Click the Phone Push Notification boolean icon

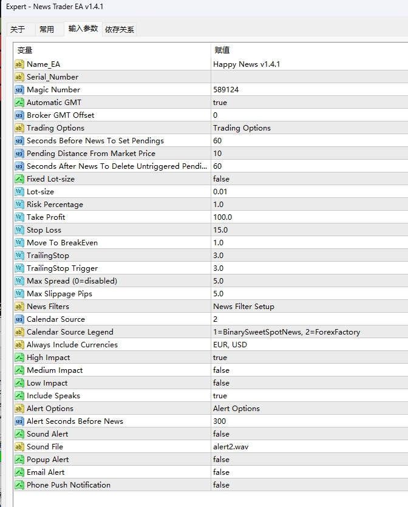[x=19, y=485]
